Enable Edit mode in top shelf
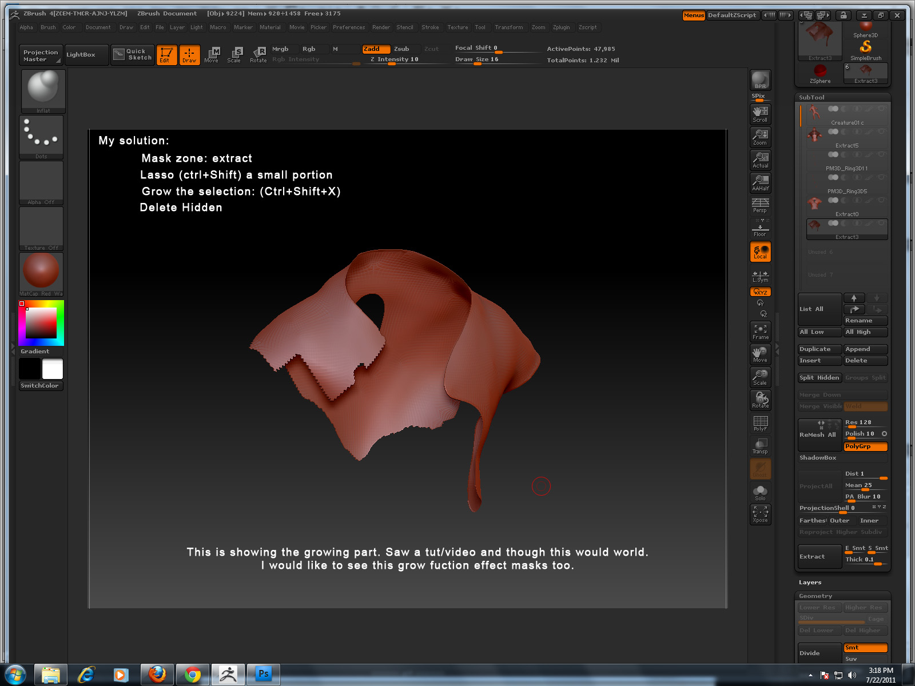 point(166,55)
